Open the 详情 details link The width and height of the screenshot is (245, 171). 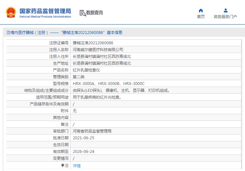[x=77, y=166]
